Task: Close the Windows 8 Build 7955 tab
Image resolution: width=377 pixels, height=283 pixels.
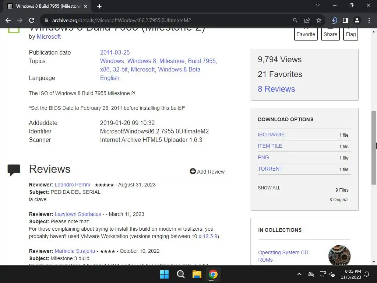Action: [85, 6]
